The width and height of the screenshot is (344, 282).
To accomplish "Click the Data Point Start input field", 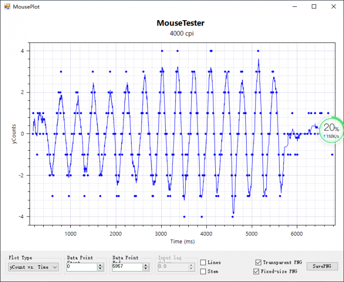I will pos(82,267).
